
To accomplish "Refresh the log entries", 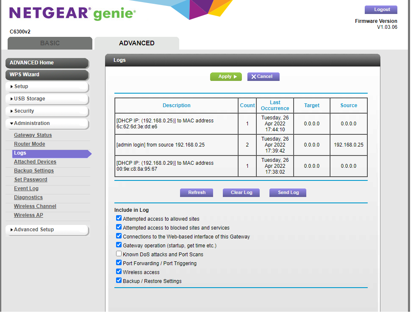I will pyautogui.click(x=196, y=192).
